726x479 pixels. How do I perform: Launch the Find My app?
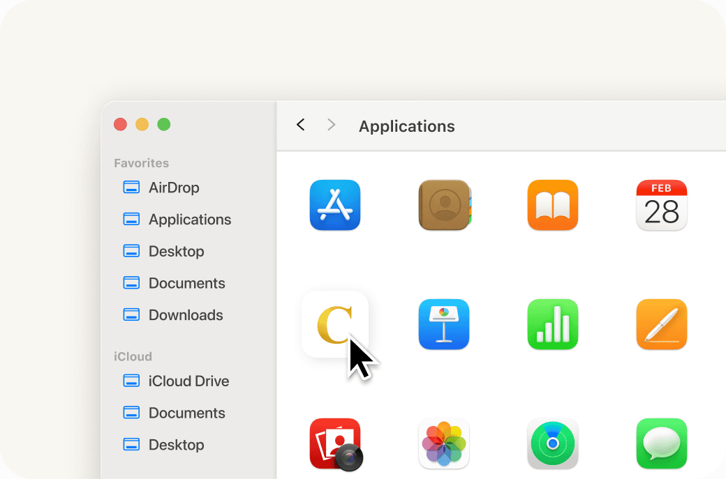tap(553, 443)
